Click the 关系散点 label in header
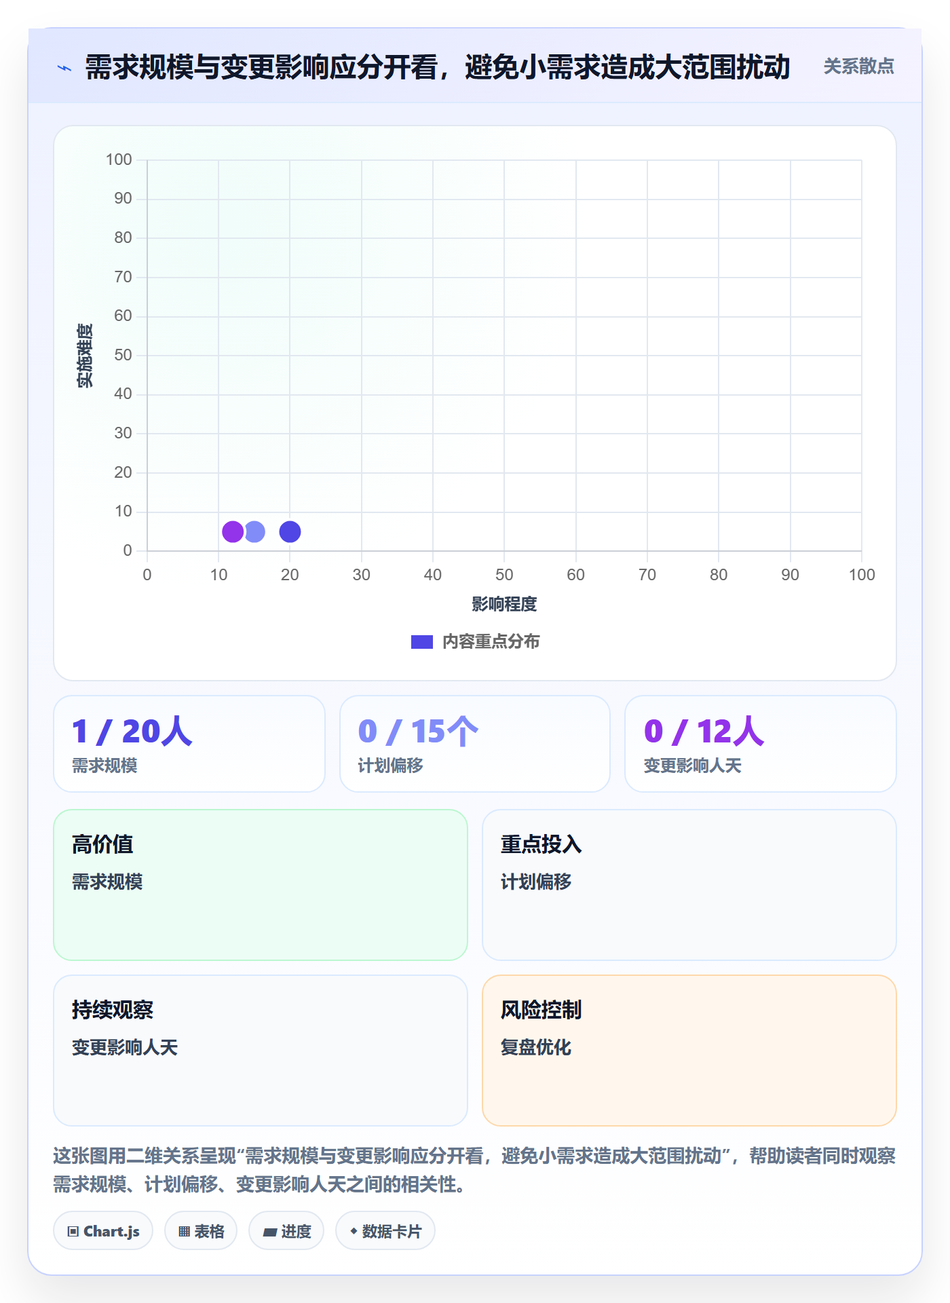 (858, 67)
